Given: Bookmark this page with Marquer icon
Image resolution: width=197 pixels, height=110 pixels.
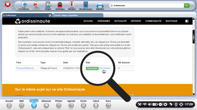Looking at the screenshot, I should (72, 5).
